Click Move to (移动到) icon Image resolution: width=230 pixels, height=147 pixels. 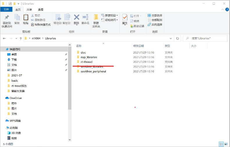click(x=58, y=19)
